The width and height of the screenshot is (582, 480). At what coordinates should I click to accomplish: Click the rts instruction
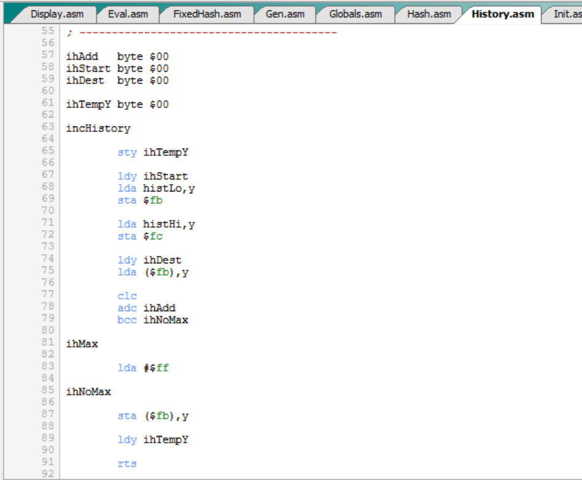coord(127,463)
